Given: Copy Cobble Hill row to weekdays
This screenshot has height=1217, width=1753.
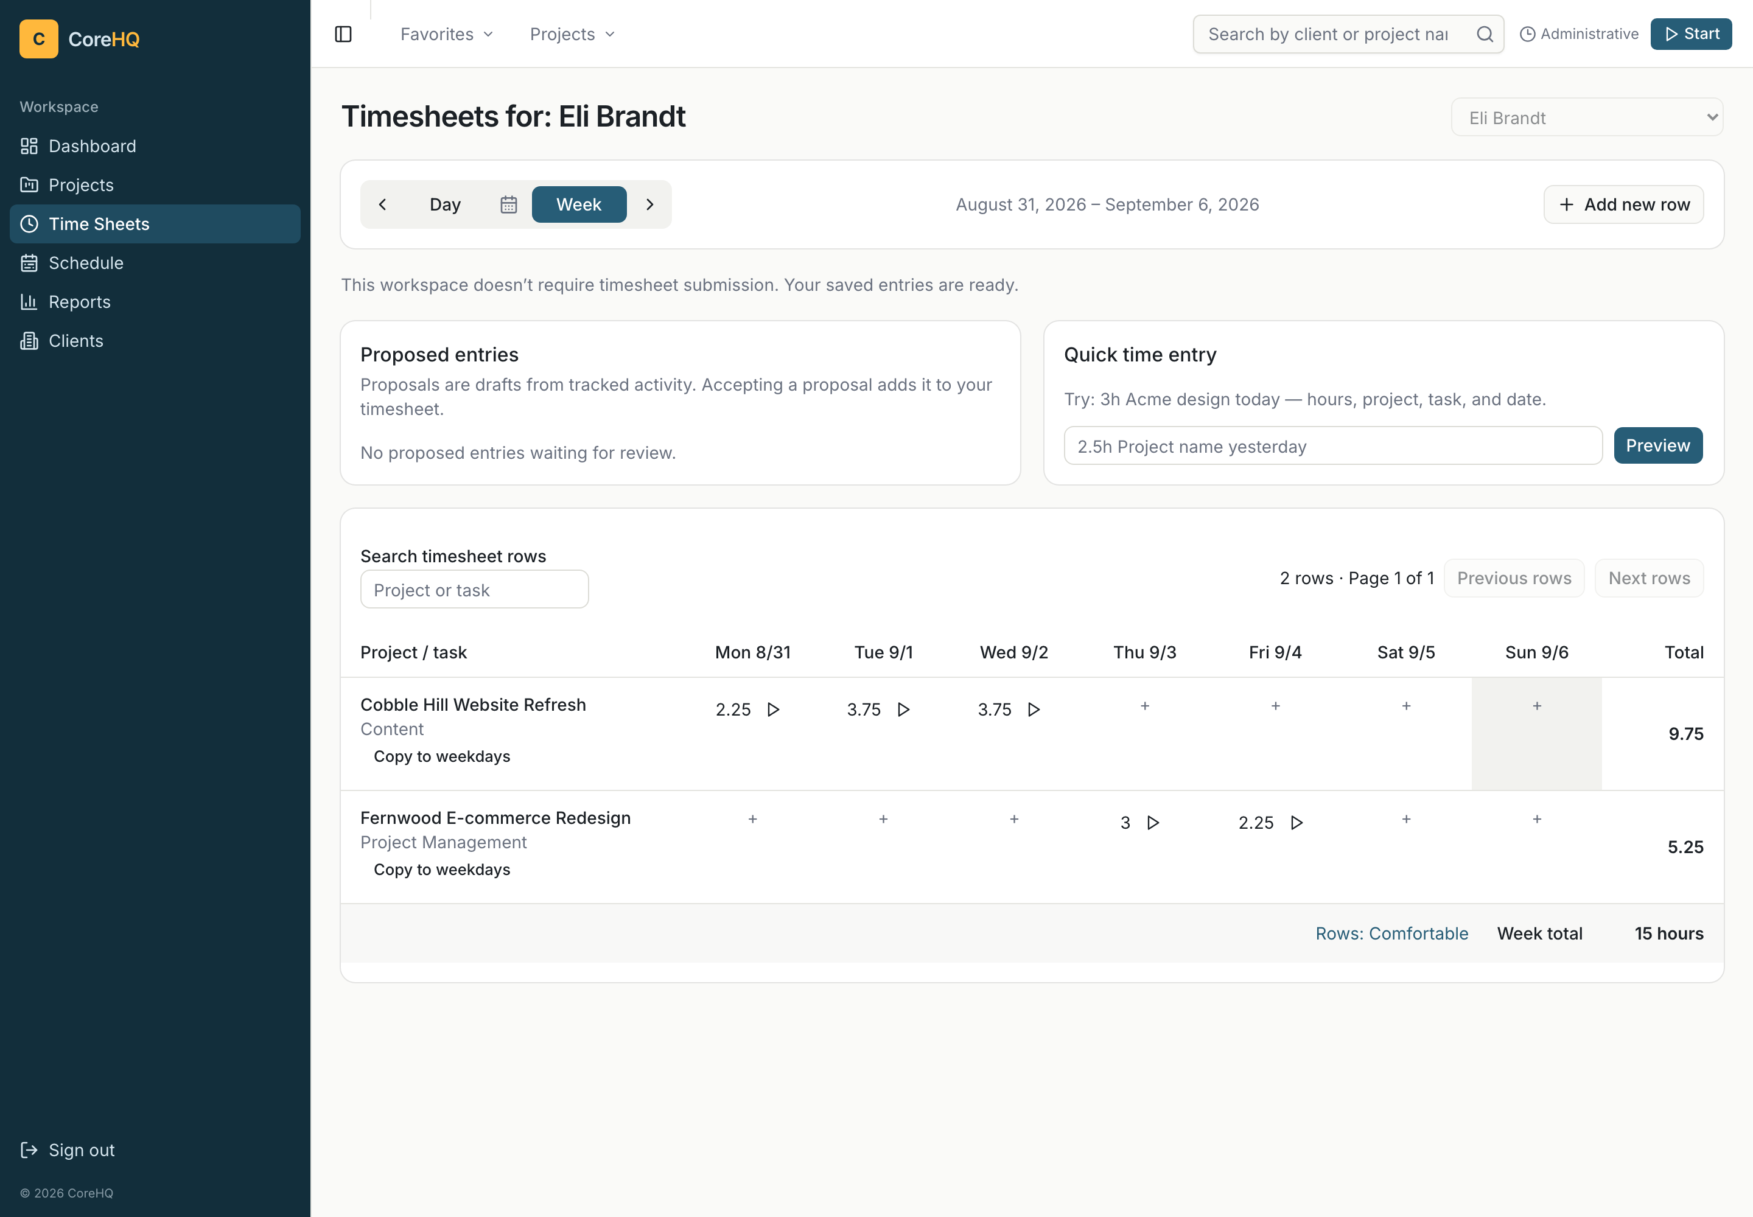Looking at the screenshot, I should 442,756.
